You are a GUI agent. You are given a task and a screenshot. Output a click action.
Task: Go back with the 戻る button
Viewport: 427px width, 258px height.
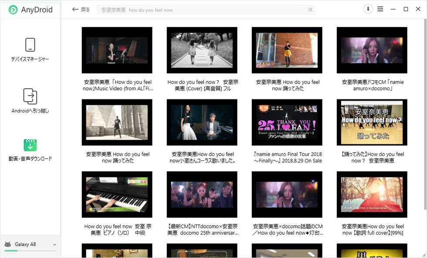[81, 9]
